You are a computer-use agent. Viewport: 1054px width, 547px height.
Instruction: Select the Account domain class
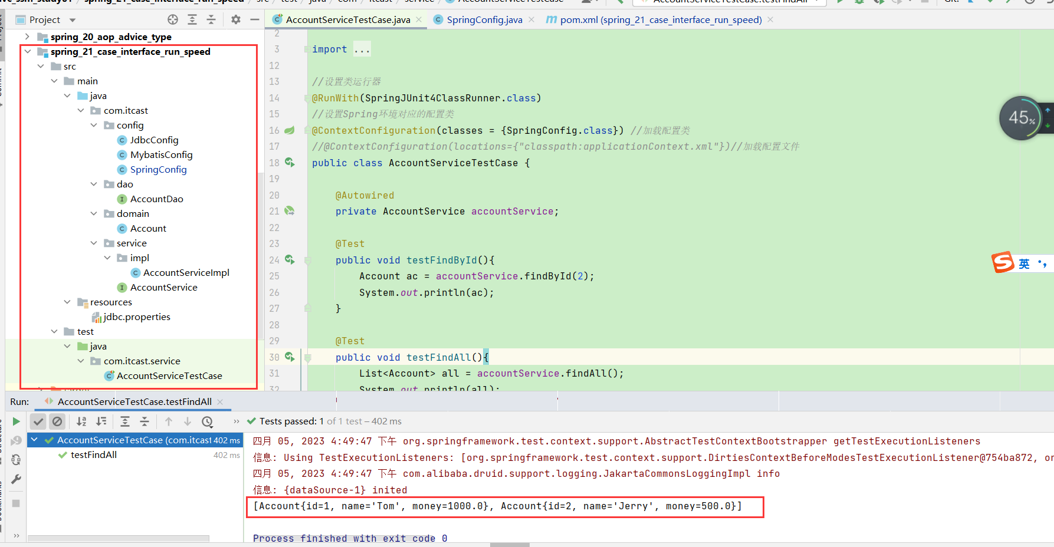tap(148, 228)
